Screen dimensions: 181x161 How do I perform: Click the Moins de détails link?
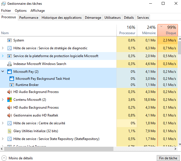(x=21, y=158)
